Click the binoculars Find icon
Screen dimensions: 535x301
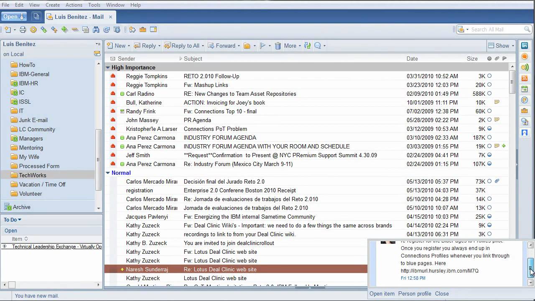[96, 30]
